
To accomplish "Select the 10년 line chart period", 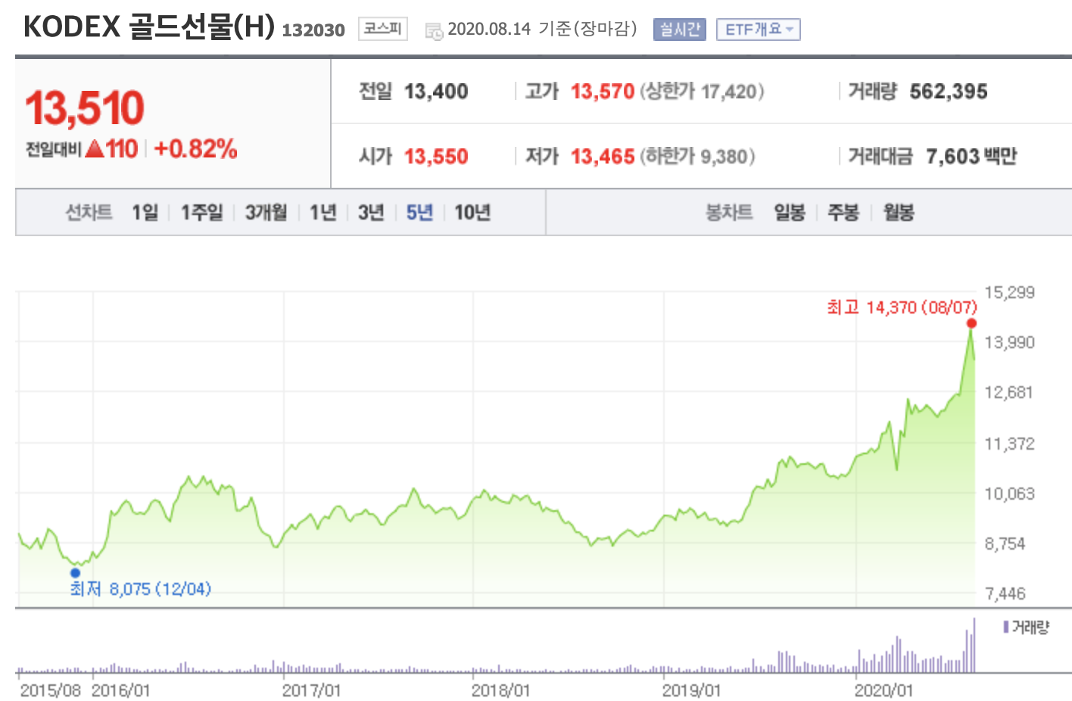I will [x=472, y=212].
